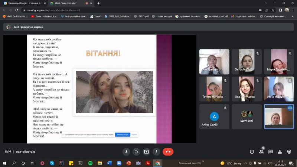Show hidden system tray icons

coord(246,163)
